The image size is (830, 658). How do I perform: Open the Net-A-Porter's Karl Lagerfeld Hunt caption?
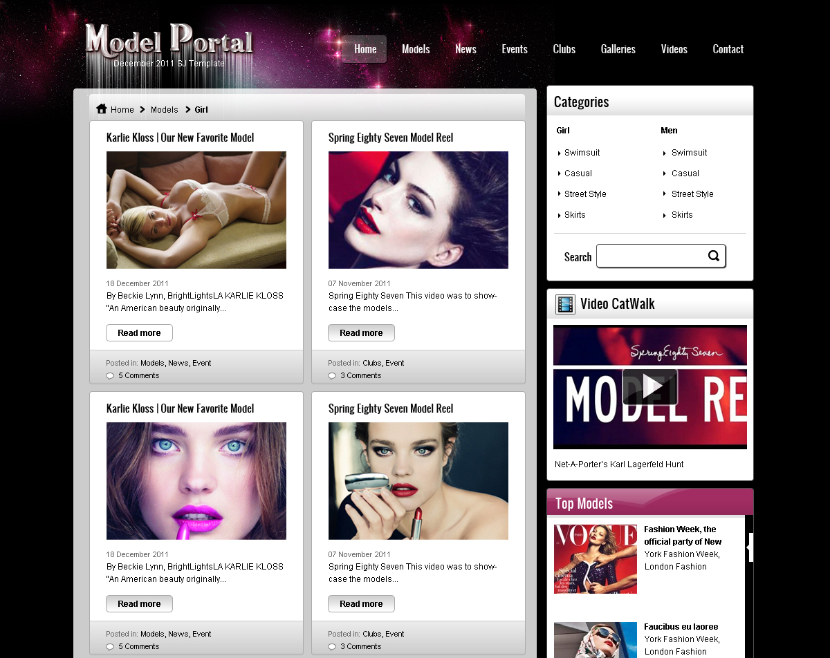(x=619, y=464)
